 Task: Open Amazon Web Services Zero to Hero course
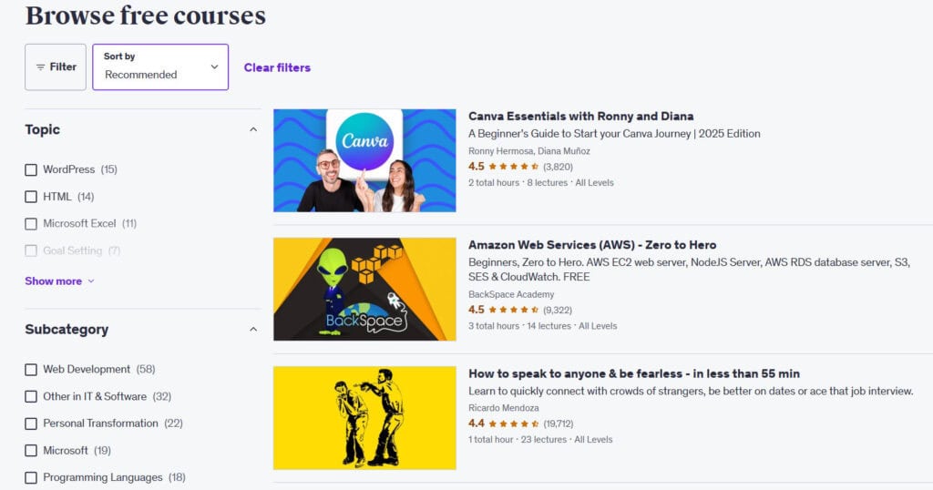[592, 245]
